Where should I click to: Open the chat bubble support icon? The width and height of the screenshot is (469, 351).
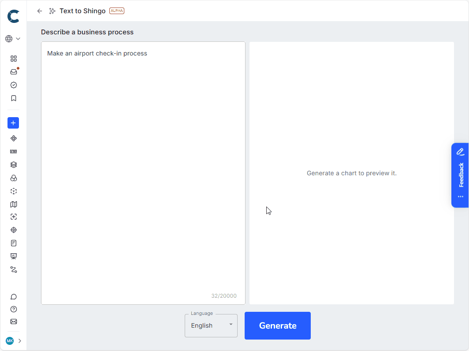click(13, 296)
